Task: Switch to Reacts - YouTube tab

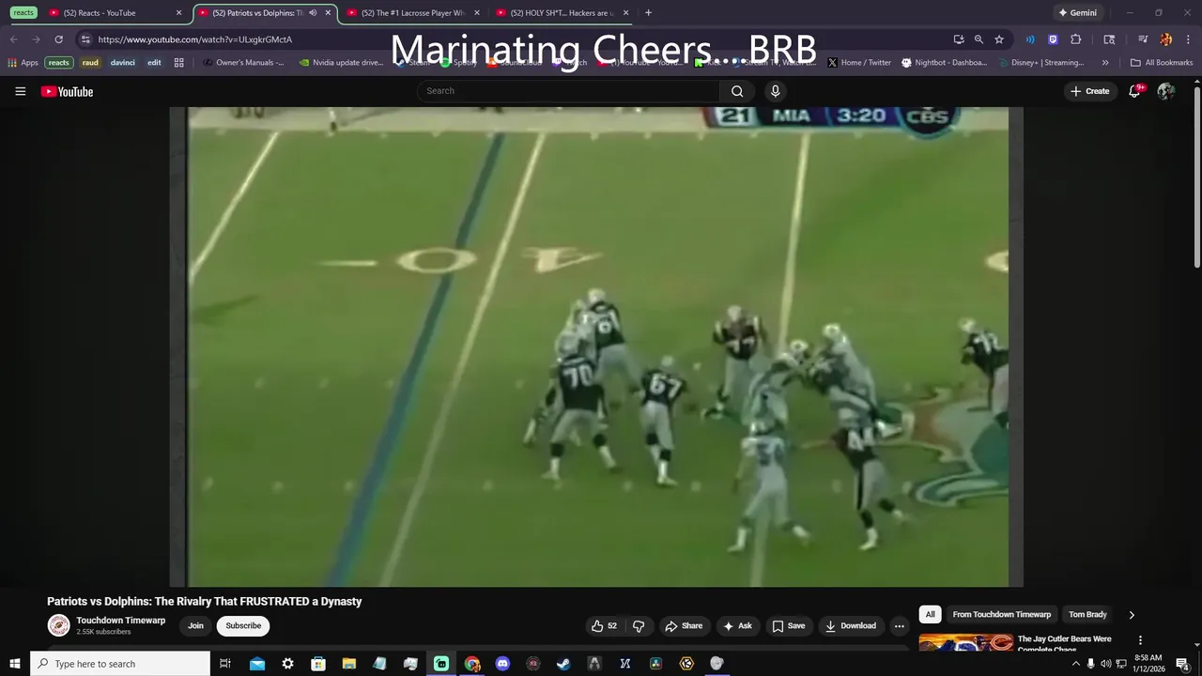Action: coord(113,13)
